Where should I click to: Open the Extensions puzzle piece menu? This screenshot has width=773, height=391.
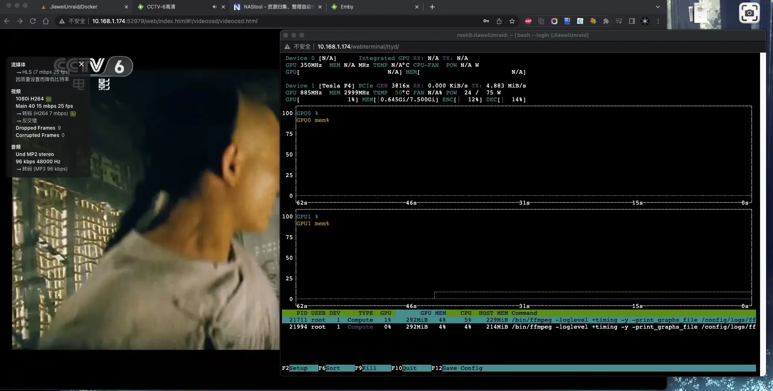tap(606, 21)
